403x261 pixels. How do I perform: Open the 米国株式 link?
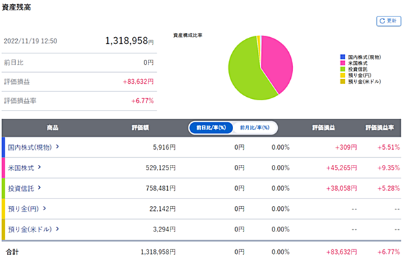tap(21, 168)
